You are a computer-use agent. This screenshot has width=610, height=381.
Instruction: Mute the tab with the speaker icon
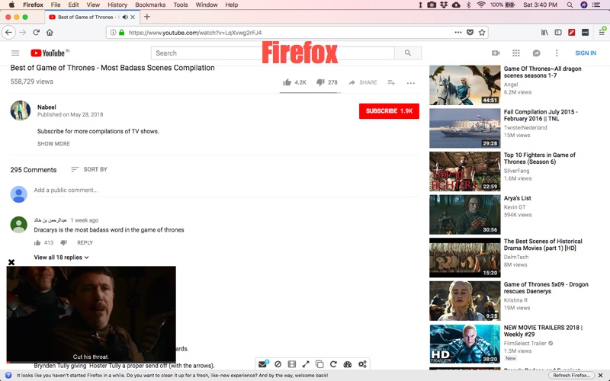125,17
